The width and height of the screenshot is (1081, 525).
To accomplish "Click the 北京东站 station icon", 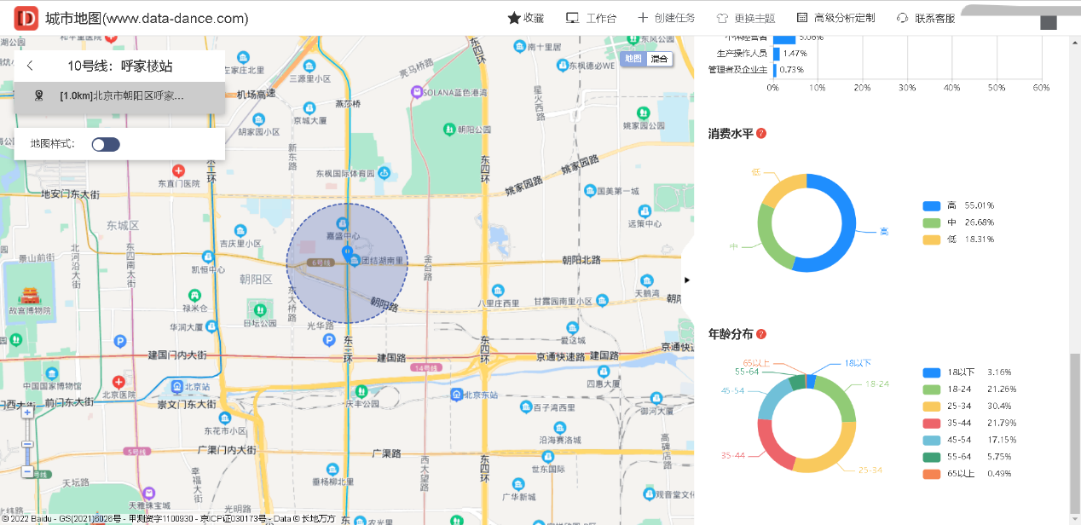I will pos(455,395).
